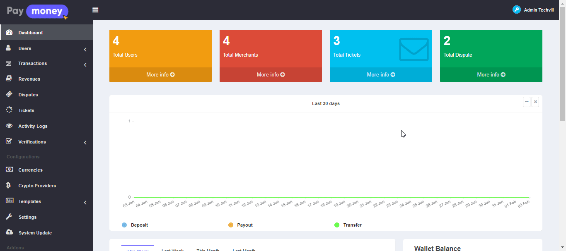Open Disputes via its ticket icon
This screenshot has width=566, height=251.
pyautogui.click(x=9, y=94)
